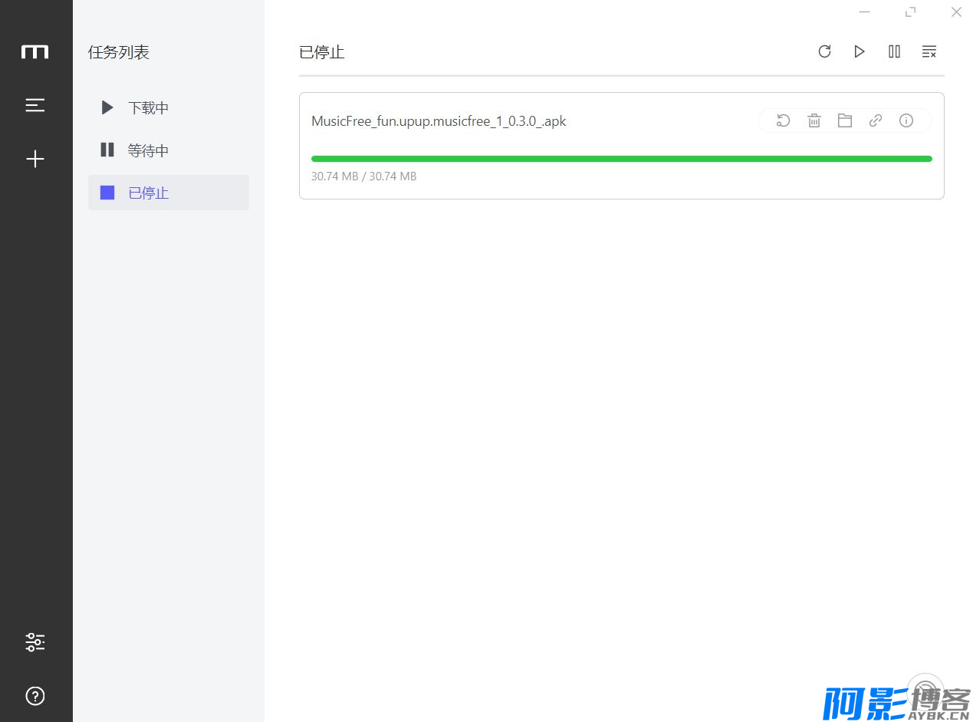Maximize the Motrix window
Viewport: 973px width, 722px height.
click(x=910, y=12)
